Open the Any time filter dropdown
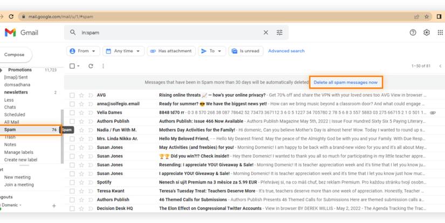 [x=124, y=51]
